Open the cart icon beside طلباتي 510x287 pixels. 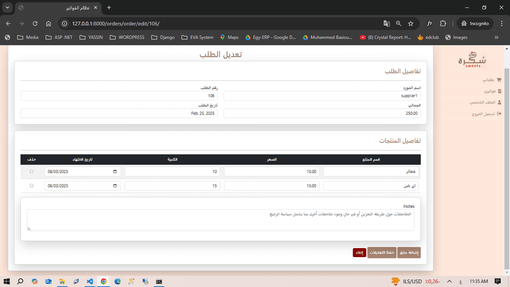(499, 80)
